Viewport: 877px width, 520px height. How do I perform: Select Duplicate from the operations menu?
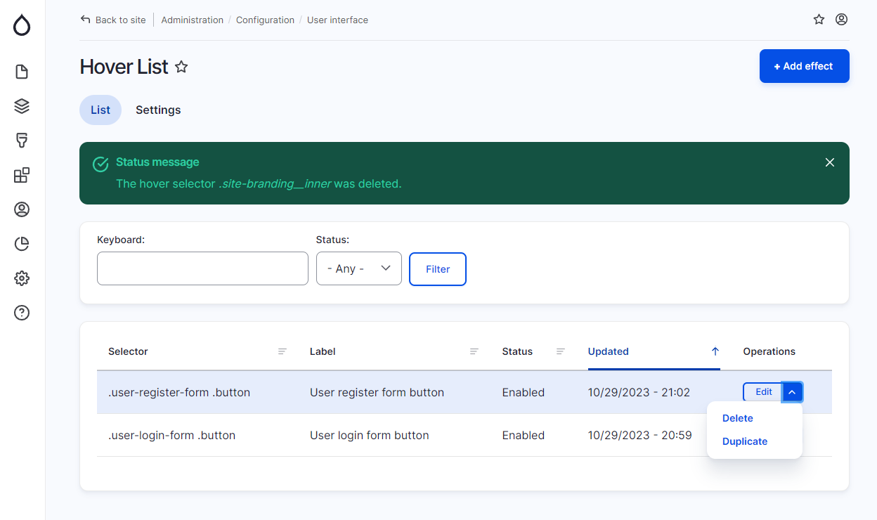tap(744, 441)
